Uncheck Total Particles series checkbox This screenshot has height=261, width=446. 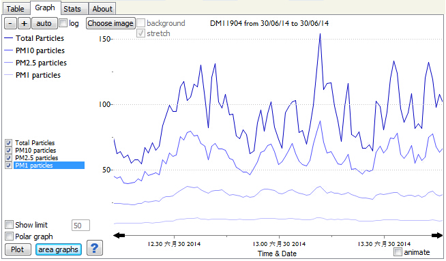tap(9, 142)
